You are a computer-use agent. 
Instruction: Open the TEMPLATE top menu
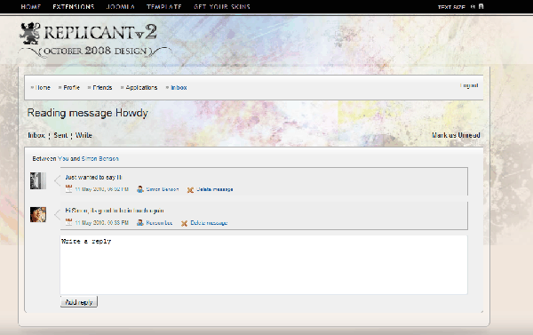pyautogui.click(x=164, y=6)
